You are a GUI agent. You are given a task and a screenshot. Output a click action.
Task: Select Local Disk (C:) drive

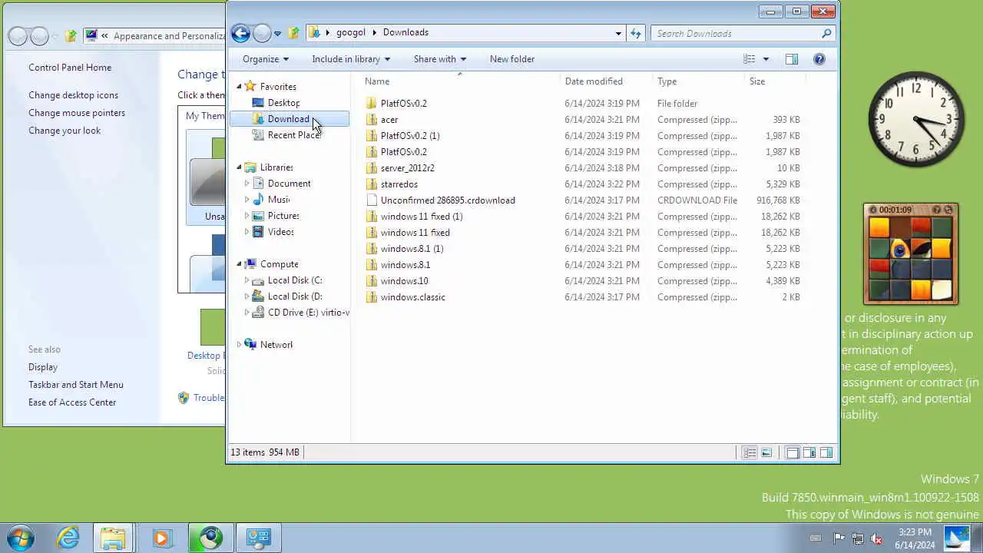pyautogui.click(x=295, y=280)
